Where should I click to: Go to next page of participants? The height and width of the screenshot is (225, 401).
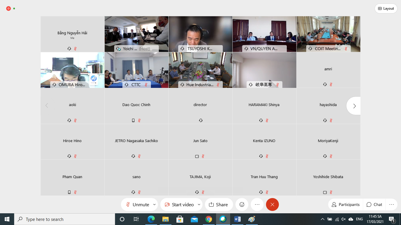click(x=354, y=106)
